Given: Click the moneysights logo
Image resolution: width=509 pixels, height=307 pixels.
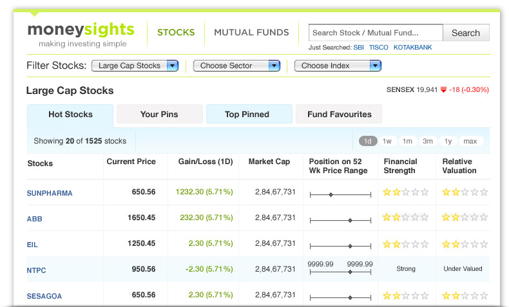Looking at the screenshot, I should pyautogui.click(x=81, y=34).
